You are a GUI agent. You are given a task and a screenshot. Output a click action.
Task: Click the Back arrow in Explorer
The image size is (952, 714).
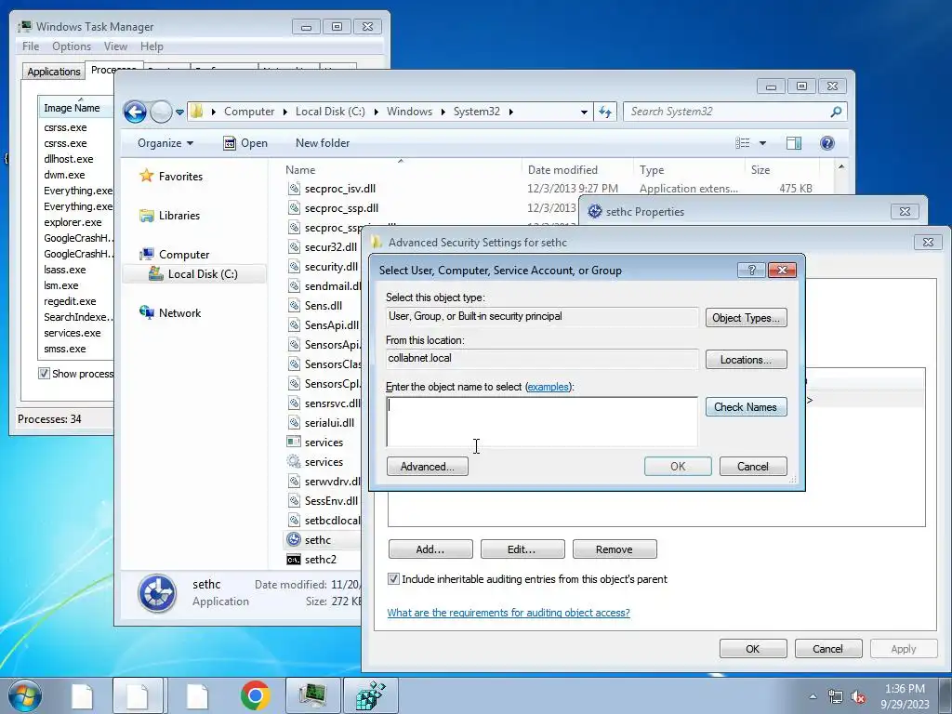coord(135,112)
